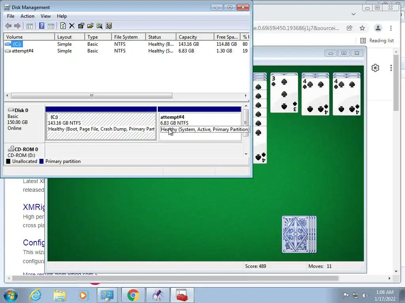Sort by Layout column header

pyautogui.click(x=70, y=37)
